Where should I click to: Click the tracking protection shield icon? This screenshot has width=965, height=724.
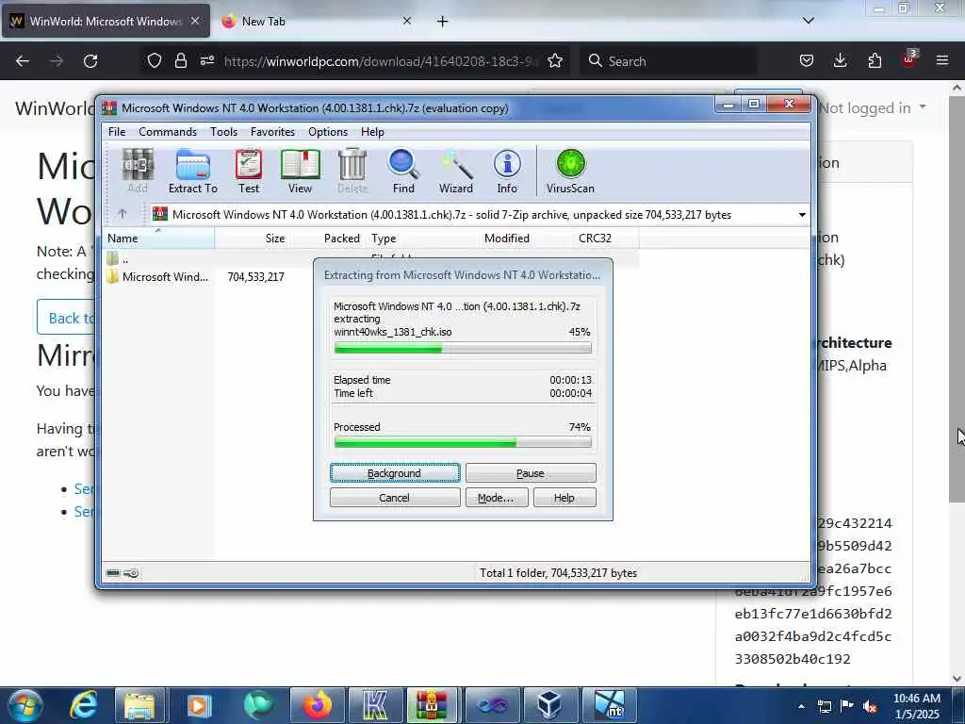point(155,61)
